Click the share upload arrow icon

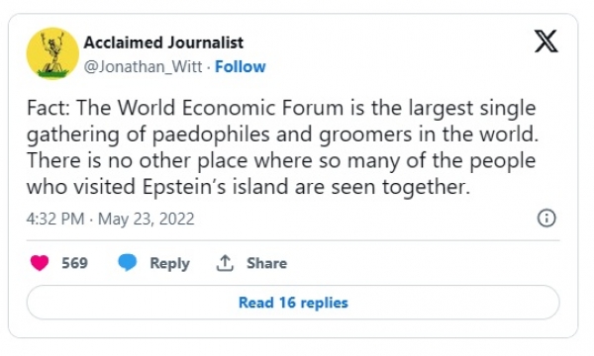(x=225, y=263)
